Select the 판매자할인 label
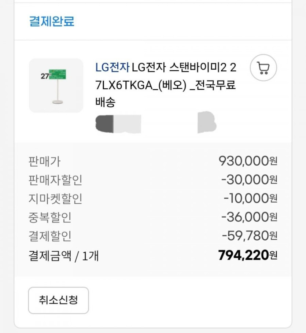This screenshot has width=306, height=333. pos(55,180)
